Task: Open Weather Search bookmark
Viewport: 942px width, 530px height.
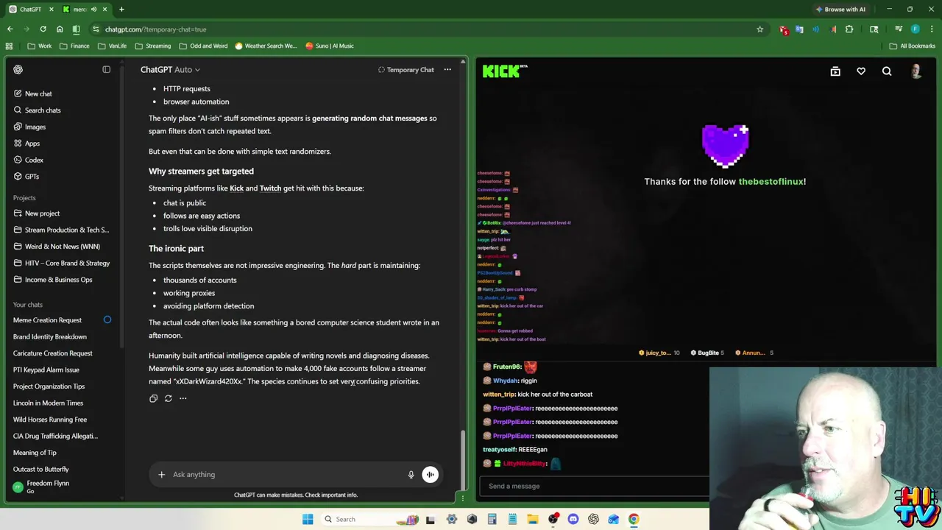Action: [265, 46]
